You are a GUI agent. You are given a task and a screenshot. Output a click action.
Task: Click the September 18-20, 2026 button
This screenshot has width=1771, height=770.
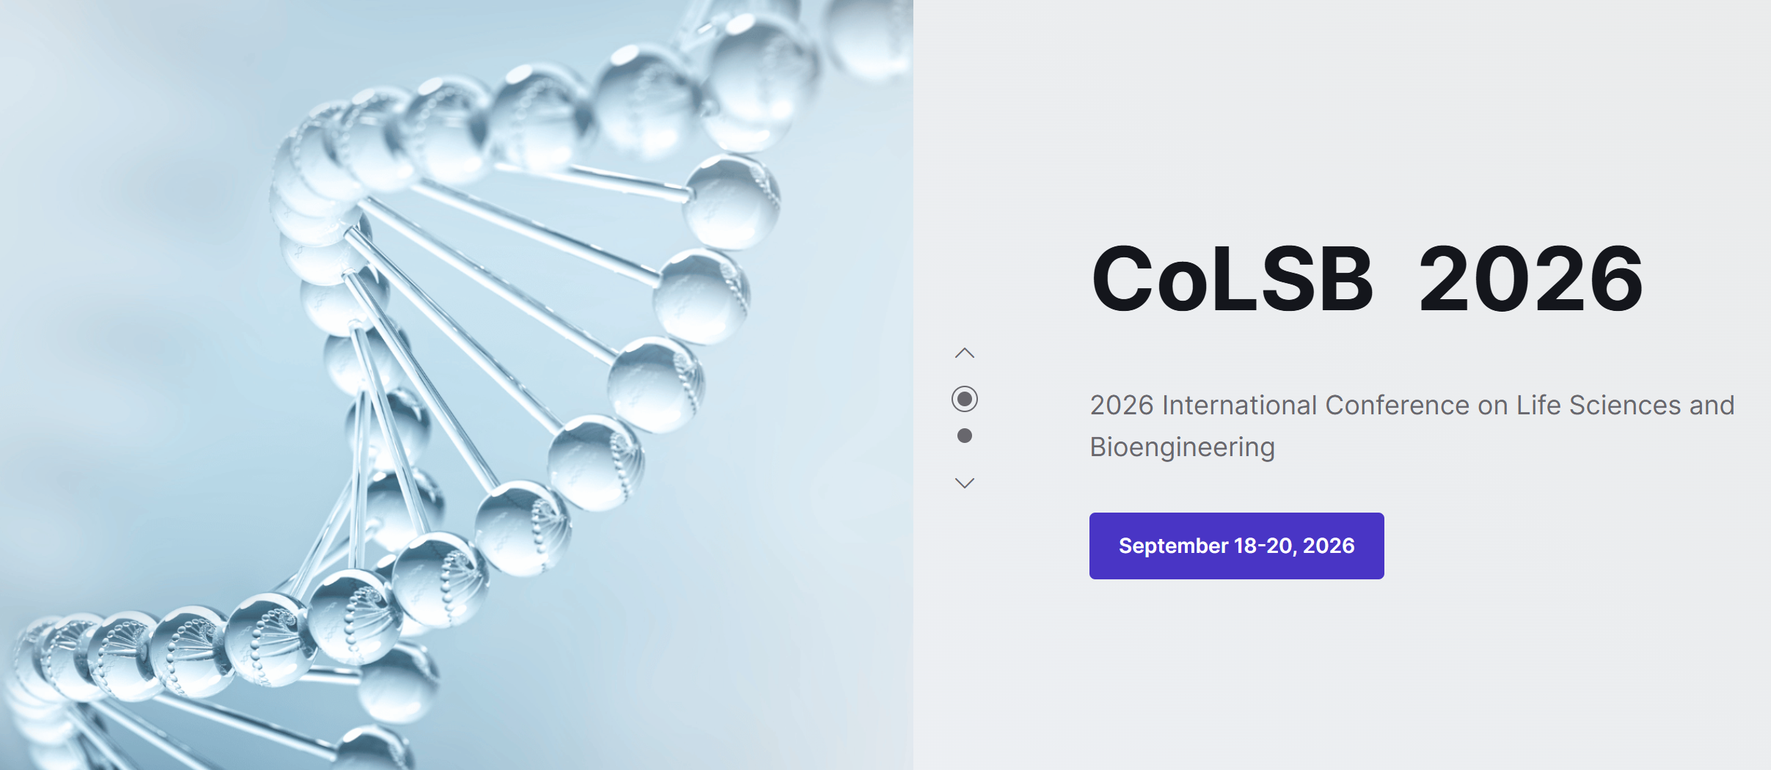[x=1236, y=546]
